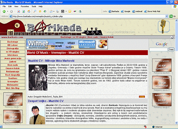This screenshot has height=129, width=178.
Task: Click the Refresh page icon
Action: point(23,11)
